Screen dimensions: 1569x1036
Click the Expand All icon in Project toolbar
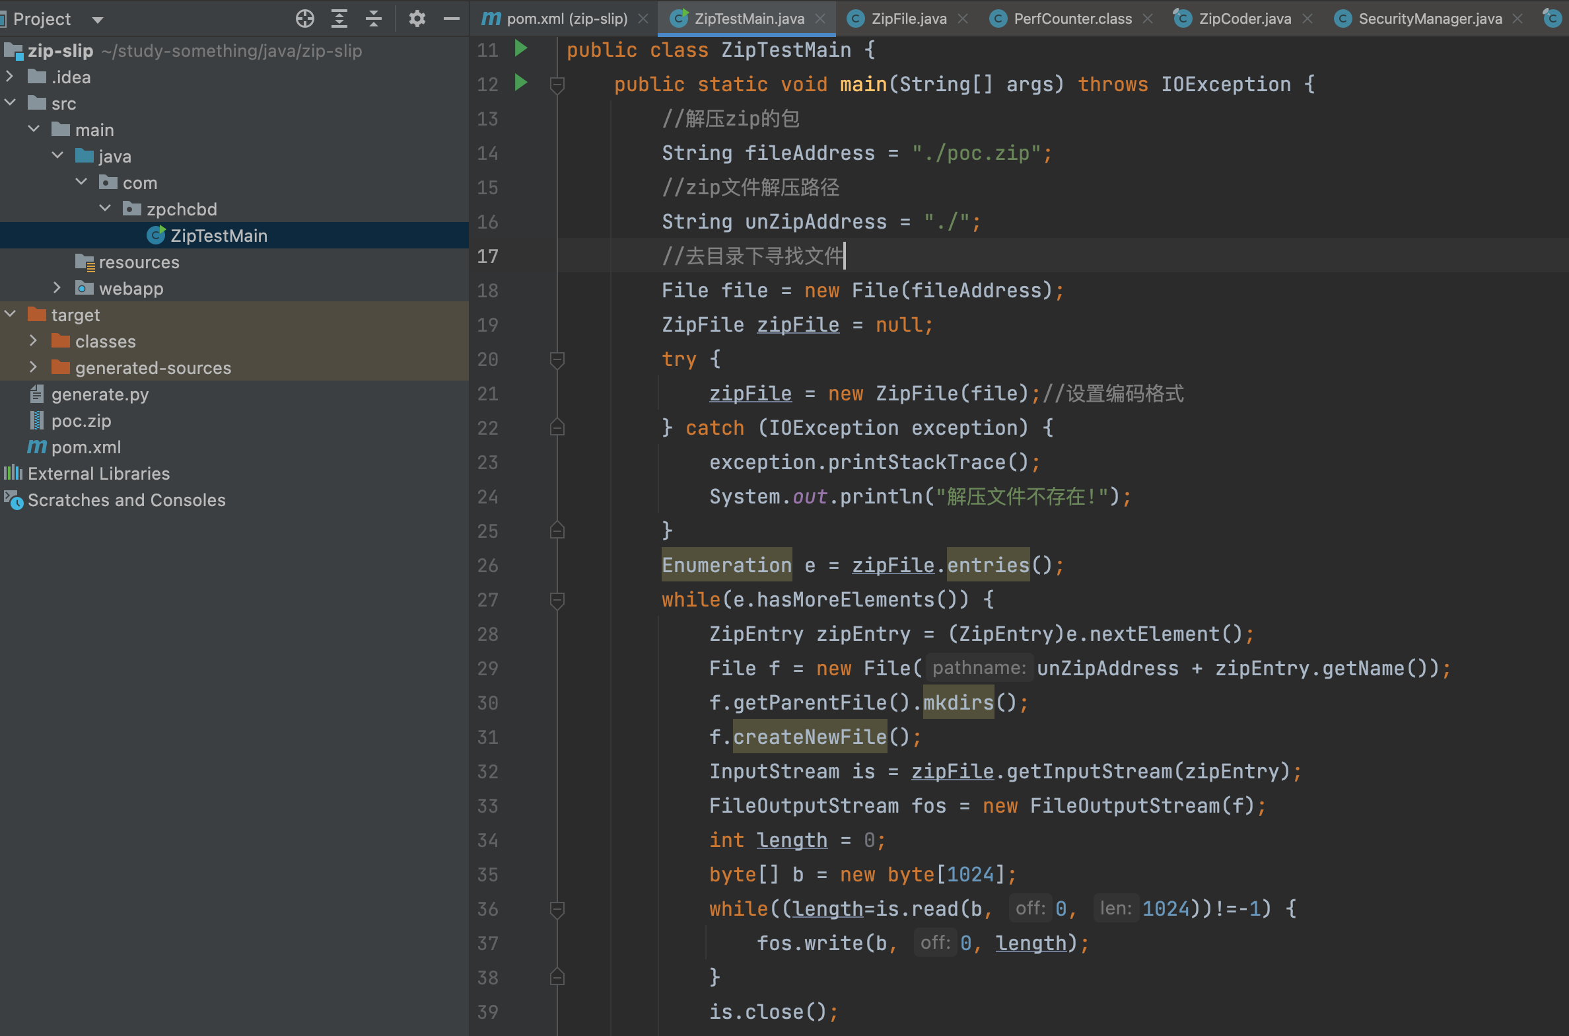(339, 18)
